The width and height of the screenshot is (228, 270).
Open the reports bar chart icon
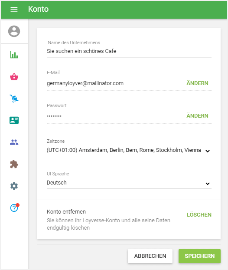point(14,55)
